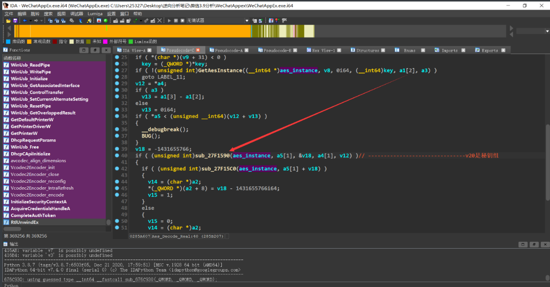Click the red X cancel toolbar icon
Viewport: 550px width, 287px height.
159,21
